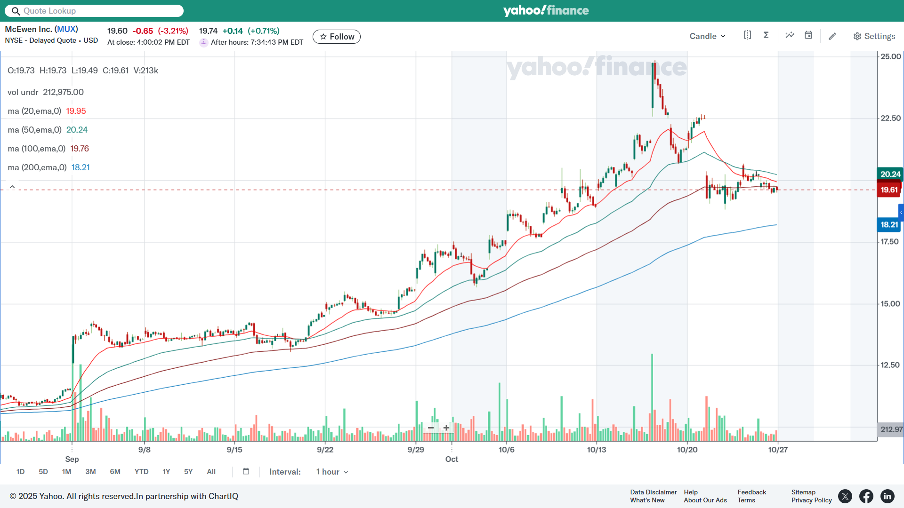This screenshot has height=508, width=904.
Task: Click the events calendar icon in the toolbar
Action: [x=808, y=35]
